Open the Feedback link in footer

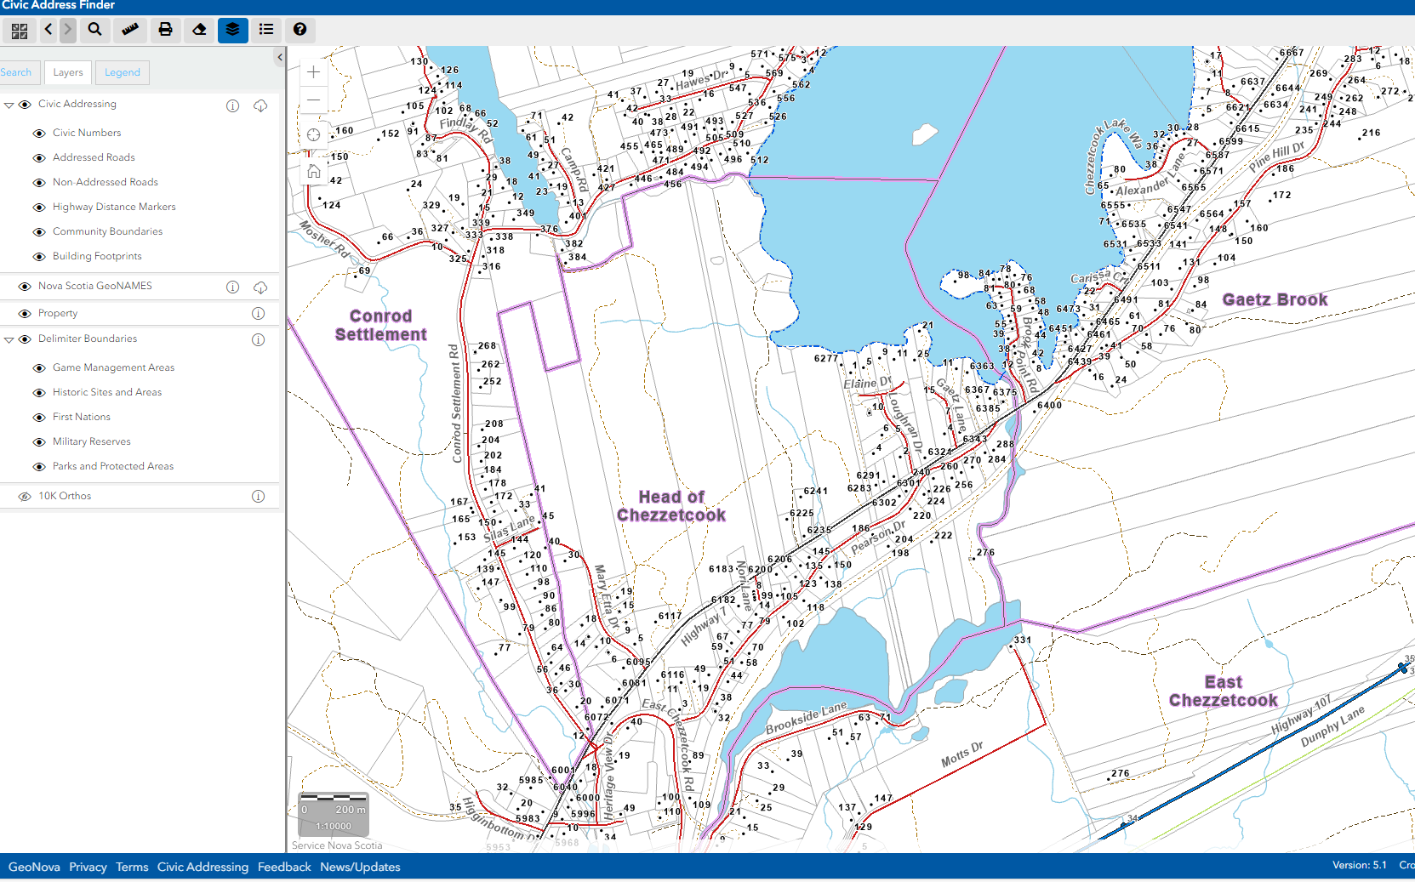[284, 868]
